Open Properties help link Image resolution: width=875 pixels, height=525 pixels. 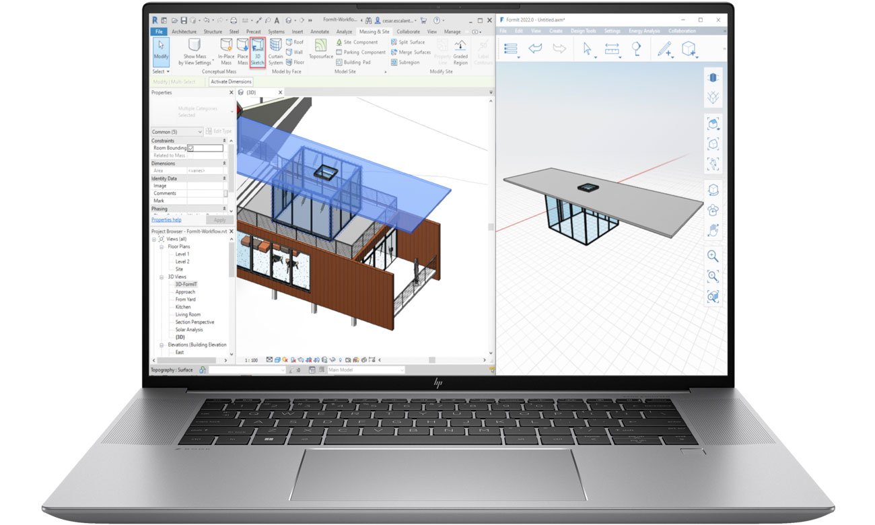click(x=166, y=220)
